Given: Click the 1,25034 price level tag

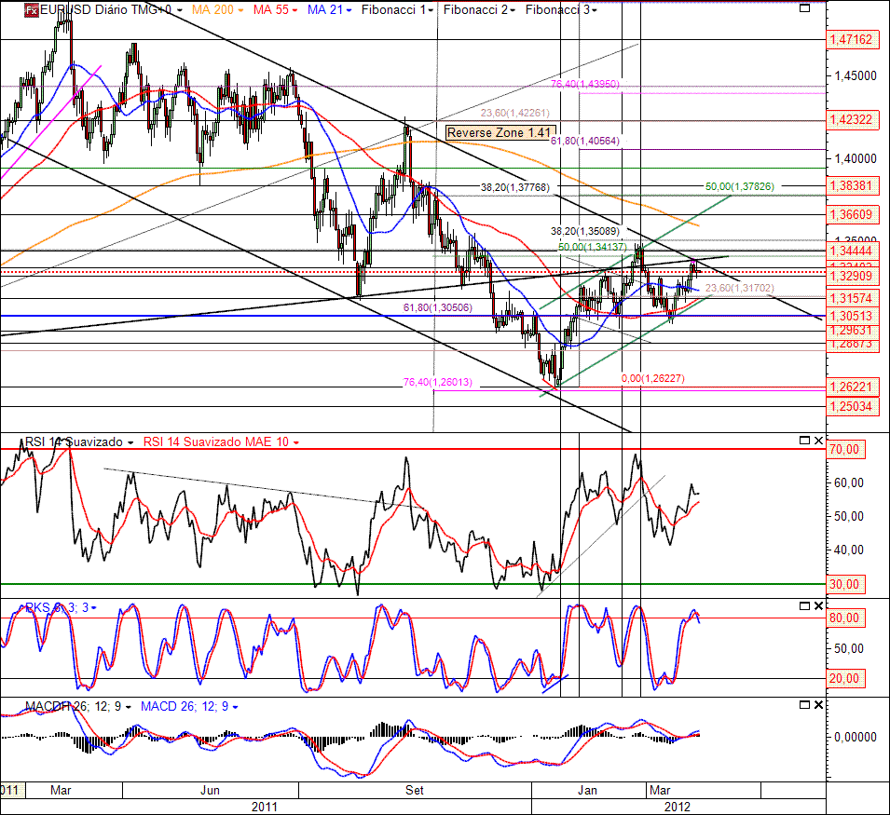Looking at the screenshot, I should [851, 407].
